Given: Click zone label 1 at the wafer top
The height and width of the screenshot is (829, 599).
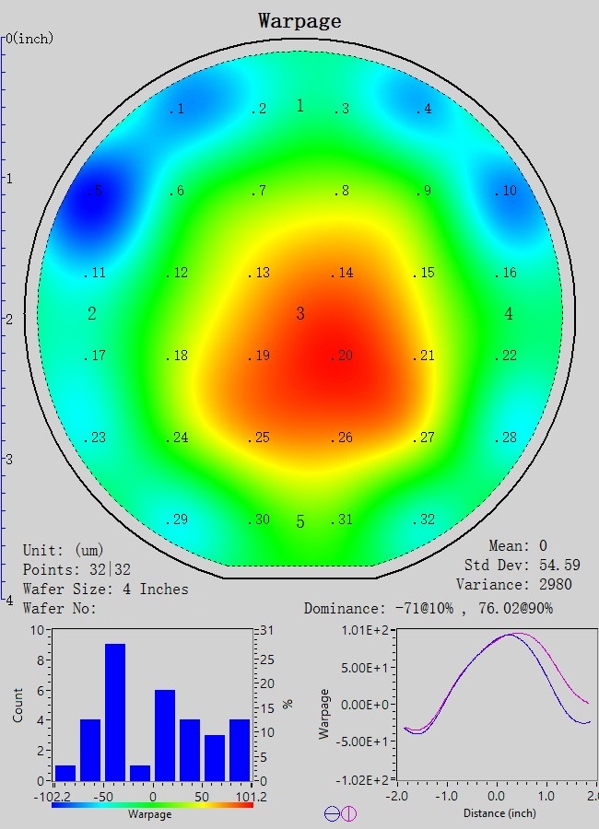Looking at the screenshot, I should tap(299, 106).
